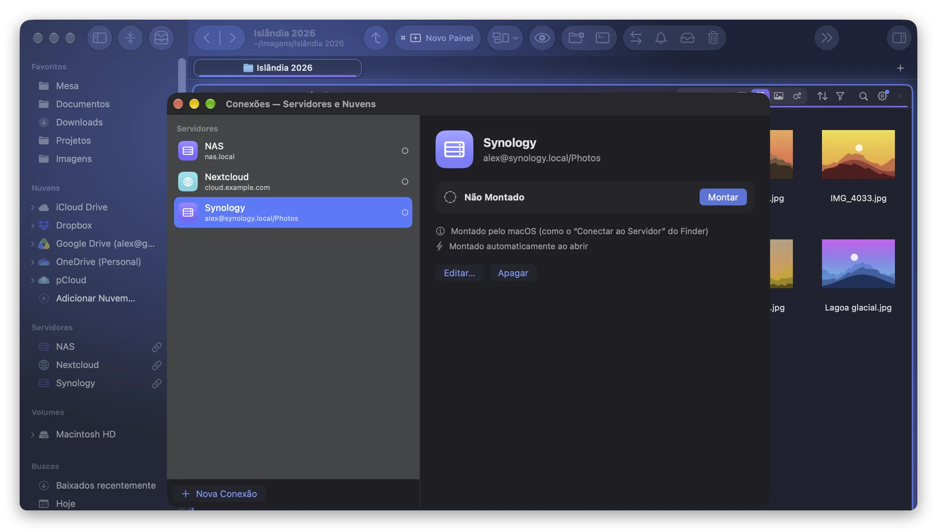Open the panel layout dropdown

(505, 38)
